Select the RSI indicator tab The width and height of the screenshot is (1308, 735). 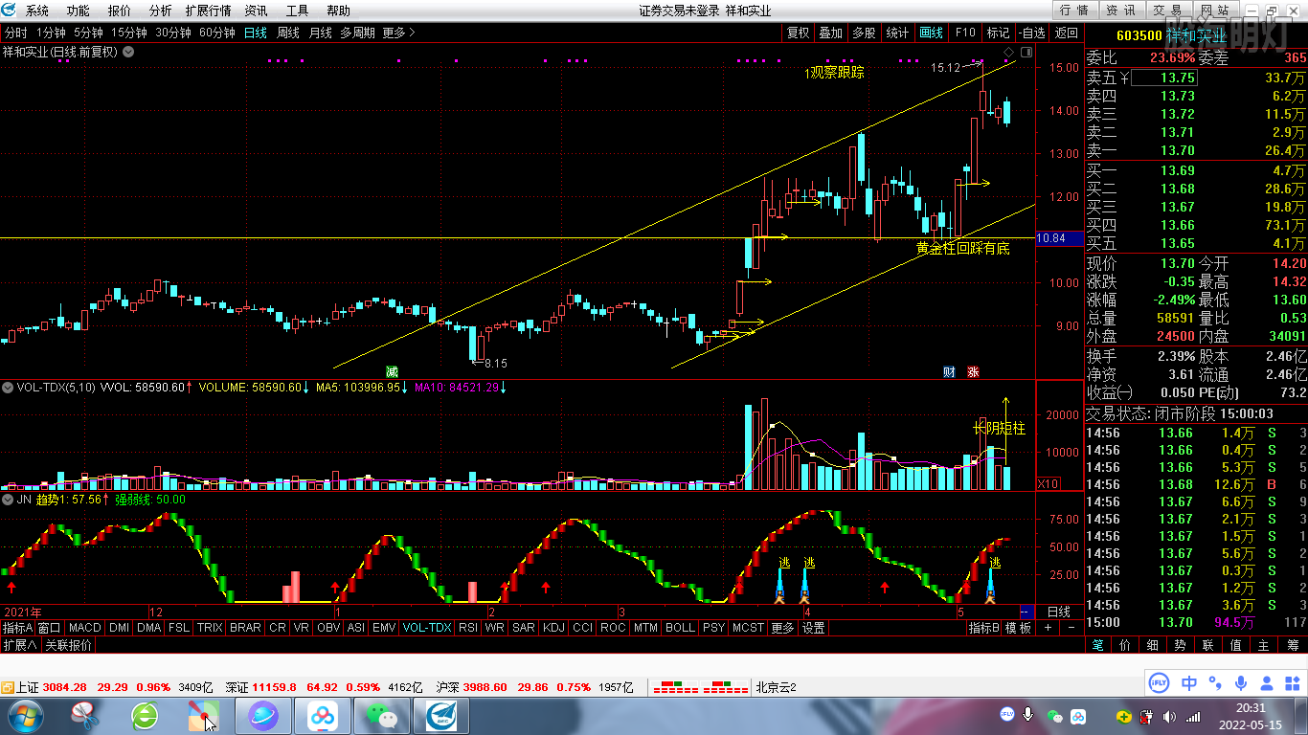[x=467, y=628]
